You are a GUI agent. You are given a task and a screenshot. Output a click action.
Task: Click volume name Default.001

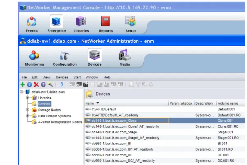point(226,109)
